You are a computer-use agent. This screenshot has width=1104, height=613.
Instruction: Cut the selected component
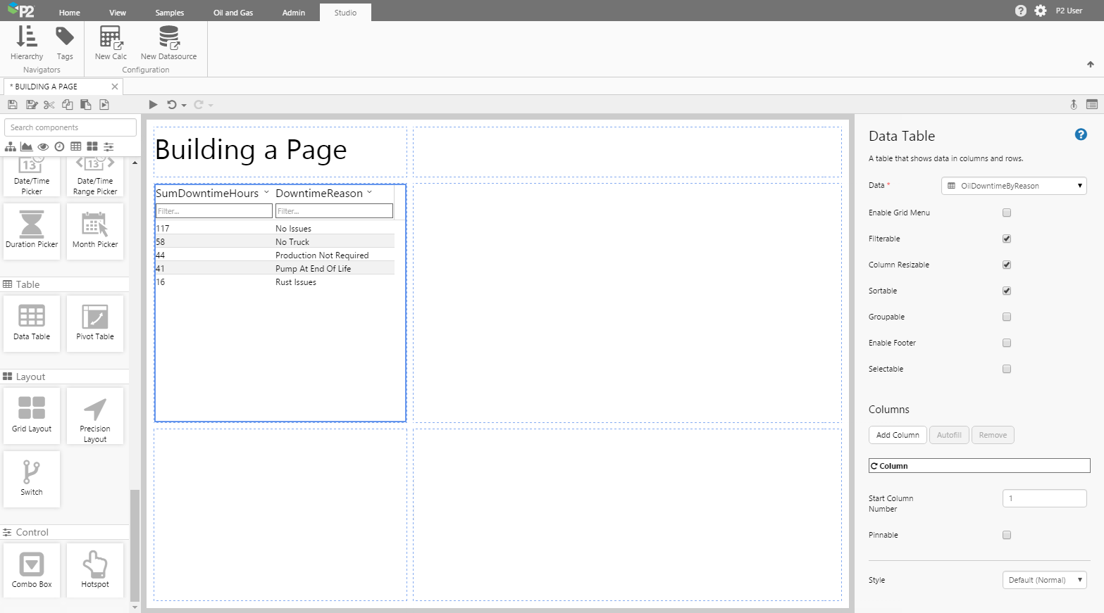click(49, 104)
